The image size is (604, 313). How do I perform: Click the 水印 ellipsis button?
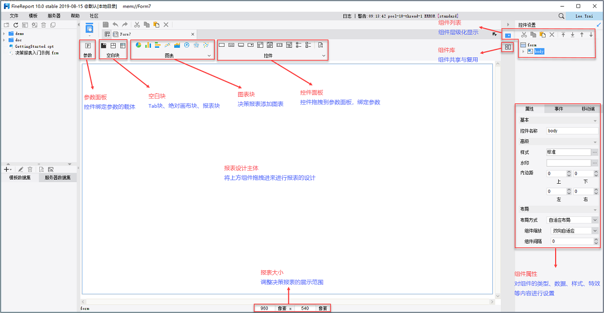click(x=595, y=163)
